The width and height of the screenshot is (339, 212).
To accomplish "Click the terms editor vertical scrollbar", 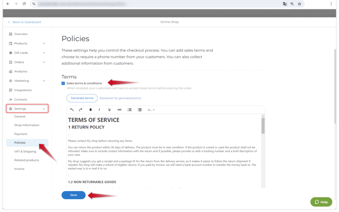I will click(x=263, y=125).
